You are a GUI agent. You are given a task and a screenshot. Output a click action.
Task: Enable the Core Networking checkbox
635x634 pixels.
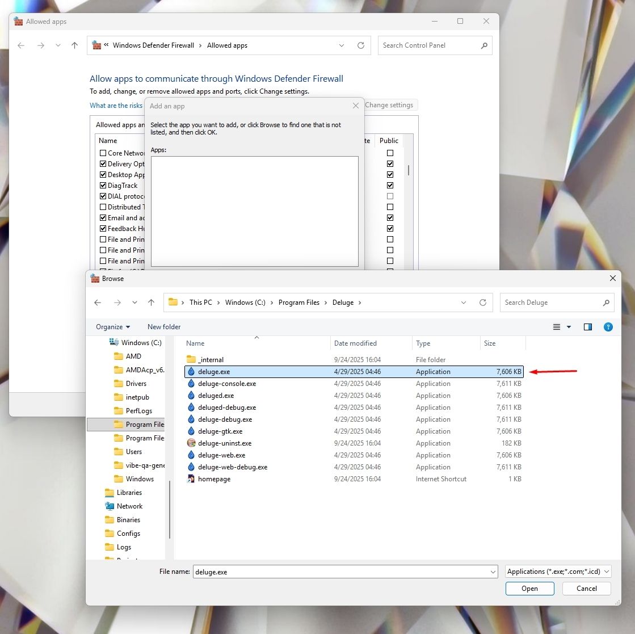103,153
